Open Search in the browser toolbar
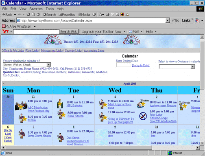The image size is (205, 156). 49,15
